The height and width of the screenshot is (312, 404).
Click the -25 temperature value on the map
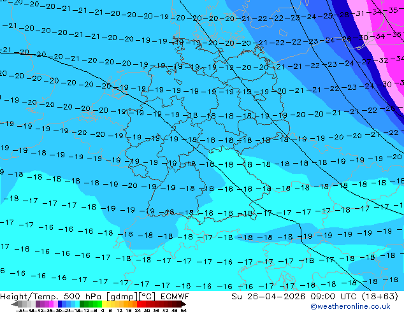[326, 16]
